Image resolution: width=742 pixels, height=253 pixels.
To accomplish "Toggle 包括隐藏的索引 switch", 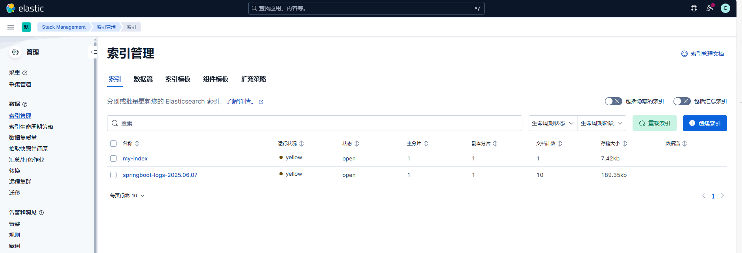I will click(613, 101).
